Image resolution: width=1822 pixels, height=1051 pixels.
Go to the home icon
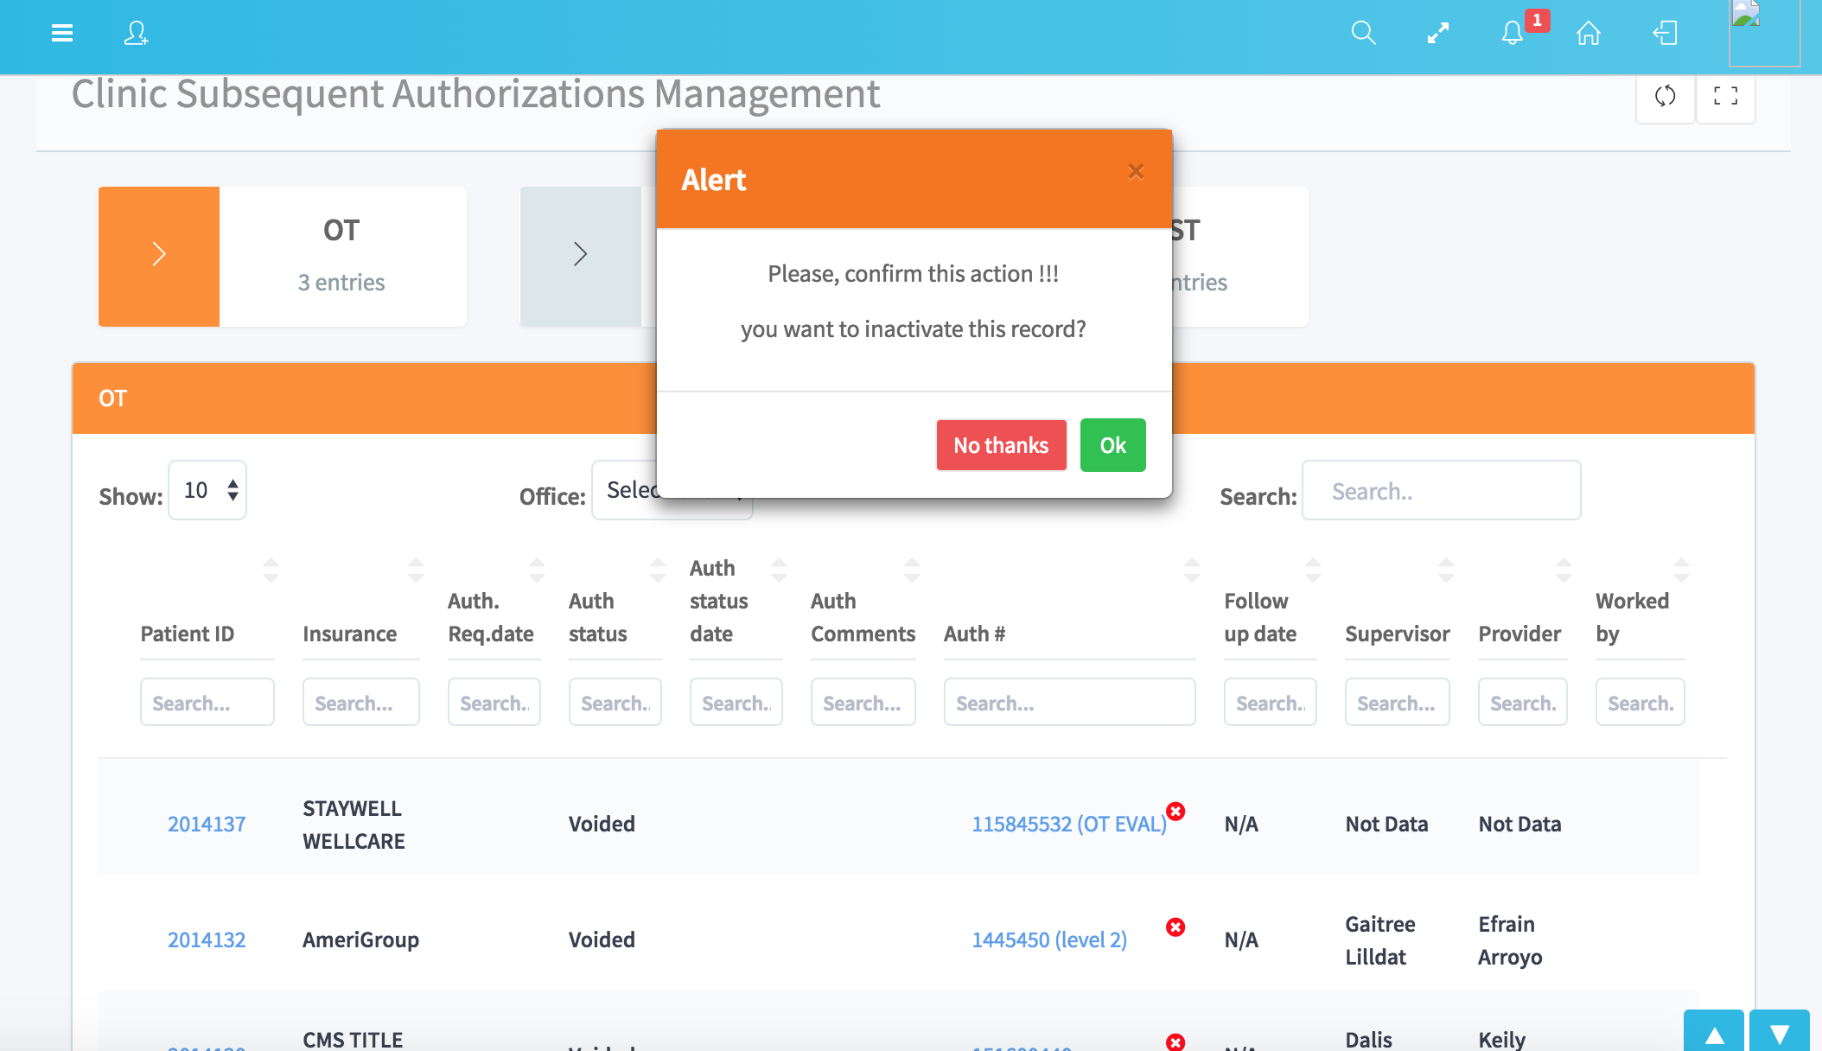(1588, 33)
